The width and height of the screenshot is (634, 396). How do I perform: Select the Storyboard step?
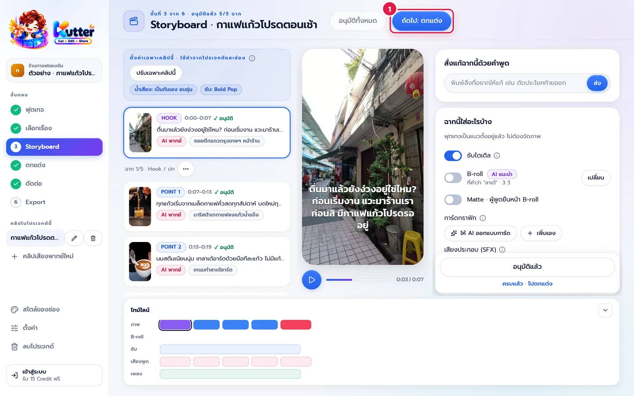click(54, 147)
